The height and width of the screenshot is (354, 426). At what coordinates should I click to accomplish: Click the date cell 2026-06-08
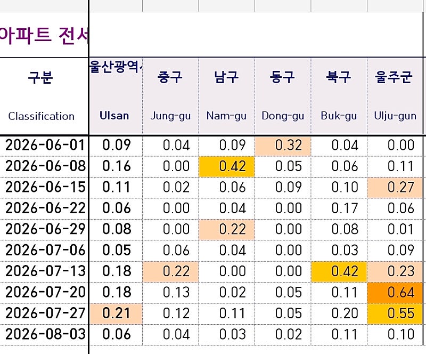44,166
